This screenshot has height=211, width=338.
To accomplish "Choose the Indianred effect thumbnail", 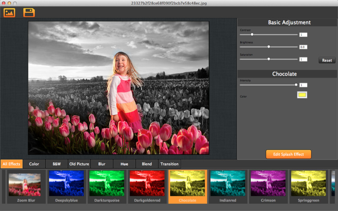I will click(228, 187).
